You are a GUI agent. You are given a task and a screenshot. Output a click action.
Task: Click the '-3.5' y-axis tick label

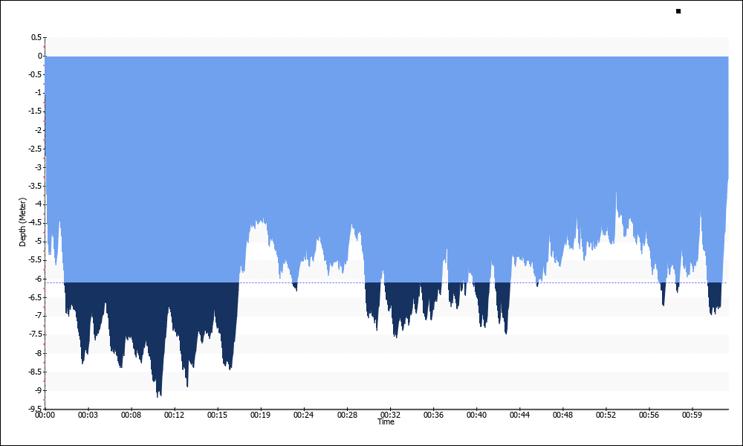coord(36,186)
